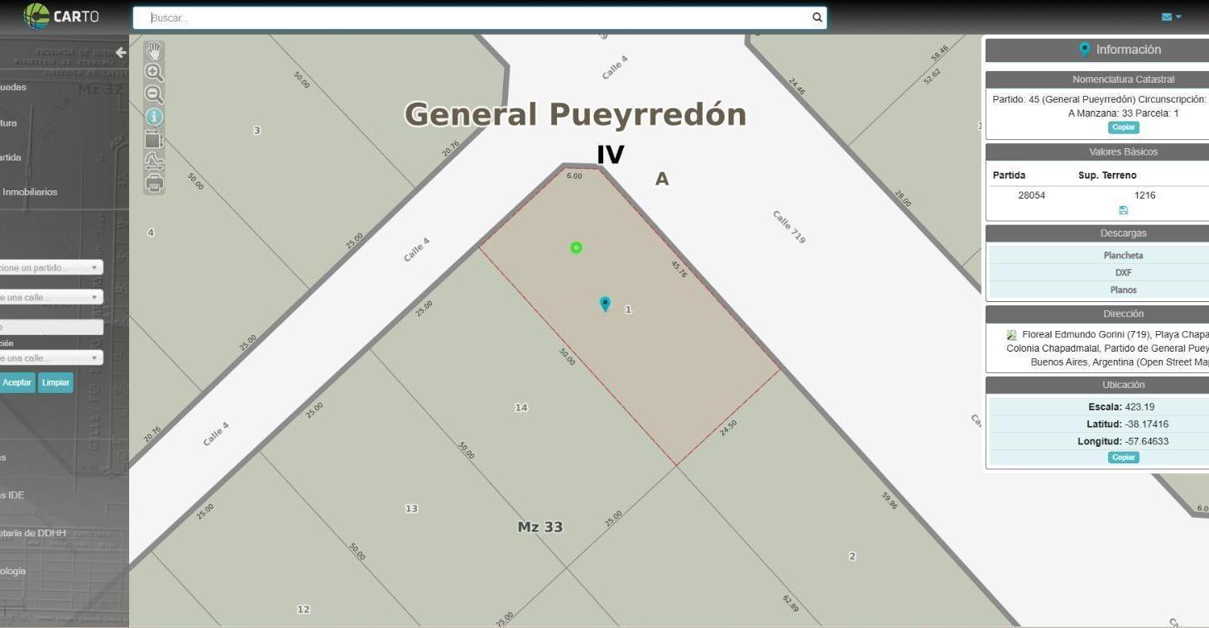Download the Plancheta

[1123, 256]
